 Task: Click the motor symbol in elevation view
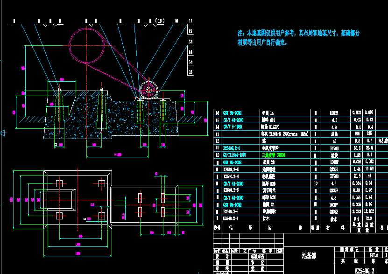(149, 90)
